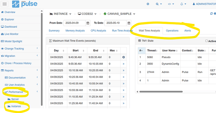Click the sidebar scroll up arrow
The image size is (216, 113).
click(x=42, y=11)
